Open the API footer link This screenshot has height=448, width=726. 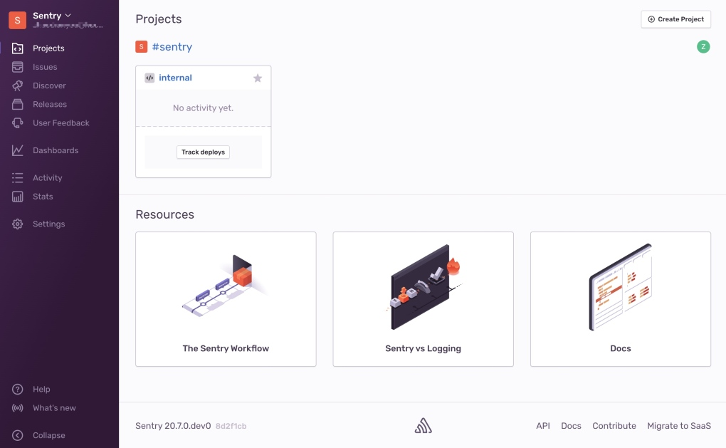click(x=543, y=426)
